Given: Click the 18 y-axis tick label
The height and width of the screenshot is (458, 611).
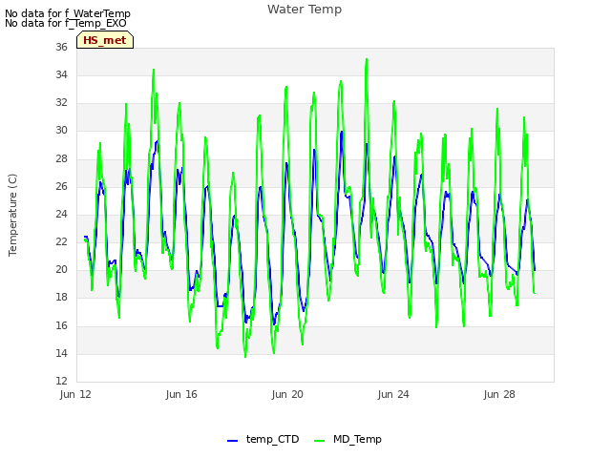Looking at the screenshot, I should point(61,298).
